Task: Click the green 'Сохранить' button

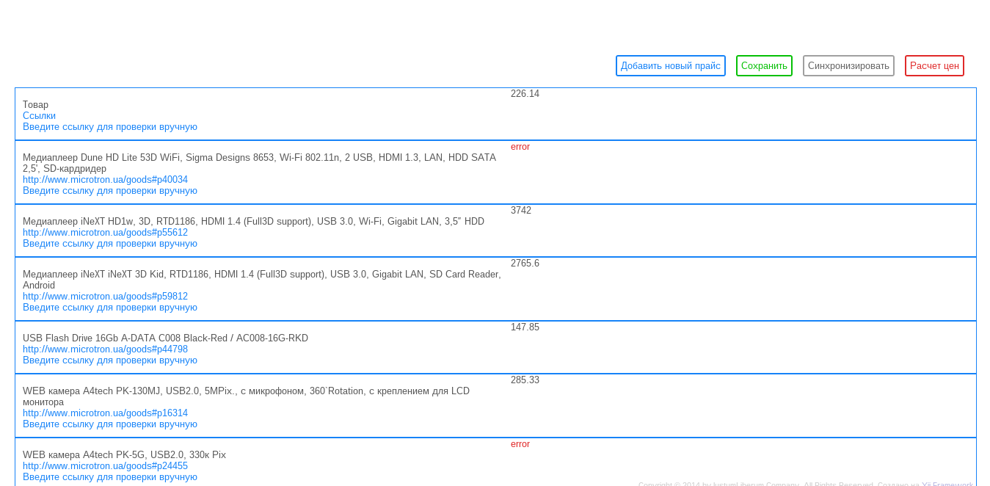Action: point(764,65)
